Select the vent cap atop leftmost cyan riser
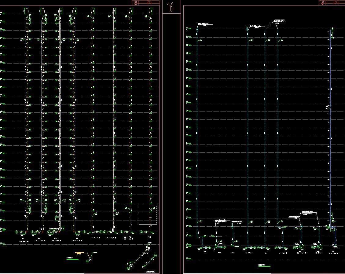The height and width of the screenshot is (274, 345). [x=197, y=28]
